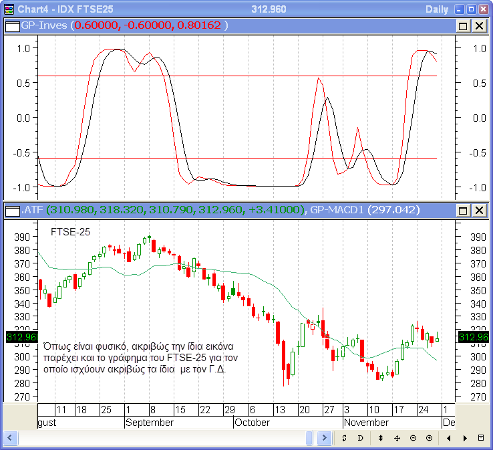The width and height of the screenshot is (493, 450).
Task: Click the four-way pan arrows icon
Action: [x=397, y=438]
